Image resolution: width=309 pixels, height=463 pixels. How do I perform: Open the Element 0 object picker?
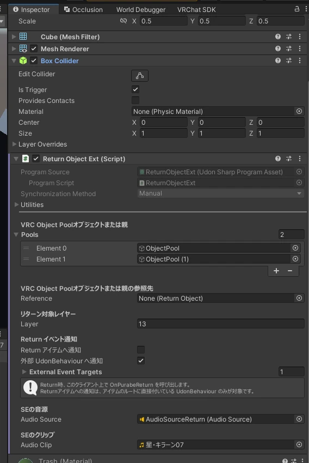pyautogui.click(x=295, y=248)
